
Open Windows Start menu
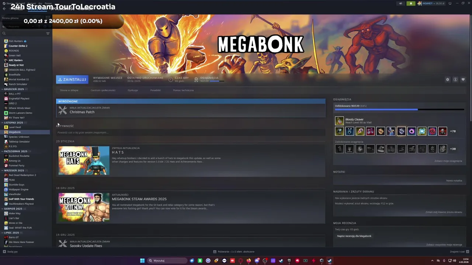pos(142,261)
